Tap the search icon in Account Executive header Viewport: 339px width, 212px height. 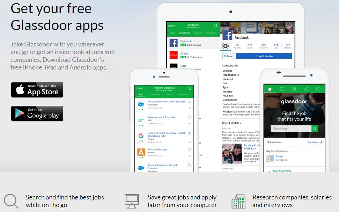click(189, 88)
